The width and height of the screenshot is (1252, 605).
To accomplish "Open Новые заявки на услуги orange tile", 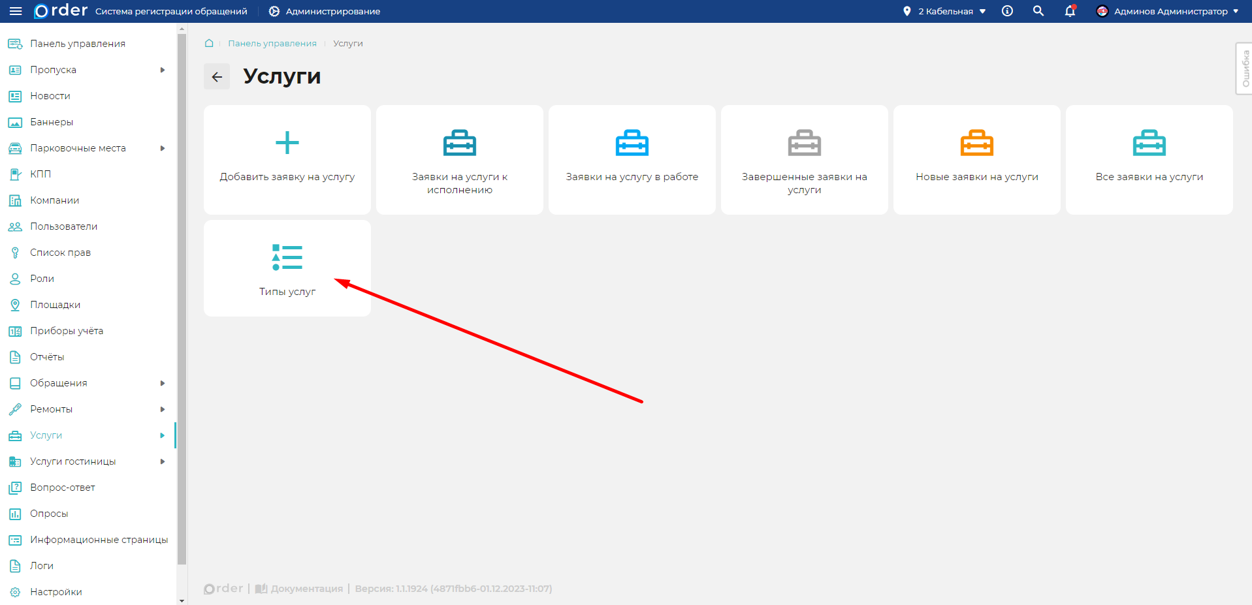I will [976, 160].
